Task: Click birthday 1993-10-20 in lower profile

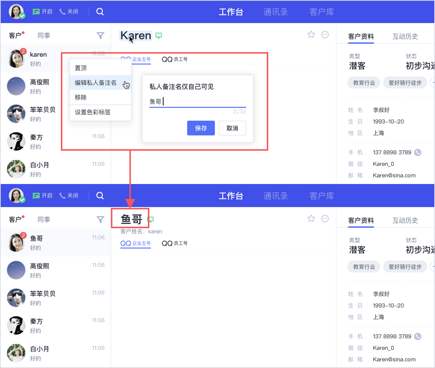Action: click(388, 306)
